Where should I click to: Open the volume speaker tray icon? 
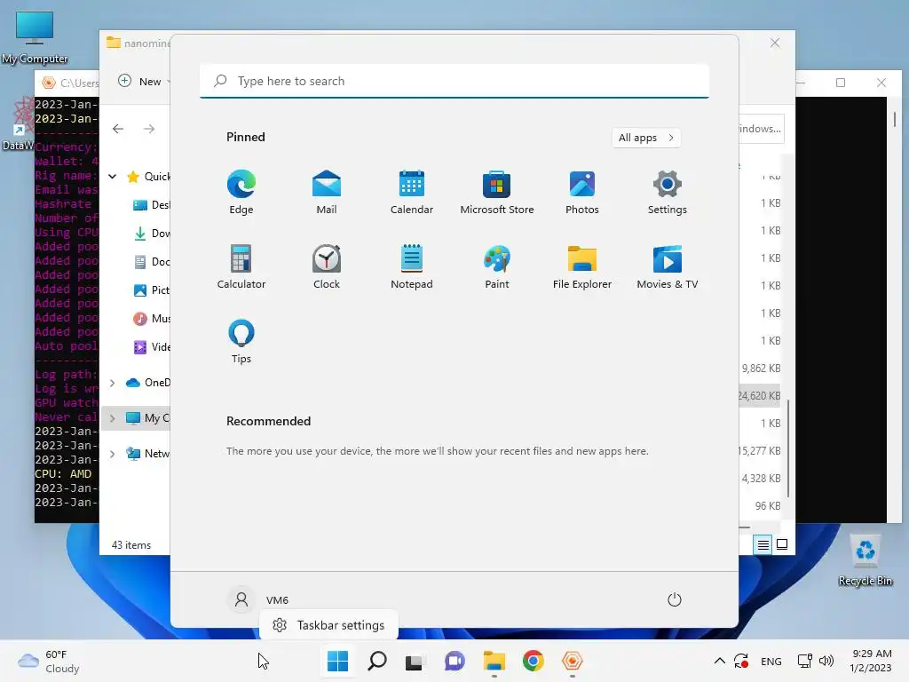pos(826,661)
